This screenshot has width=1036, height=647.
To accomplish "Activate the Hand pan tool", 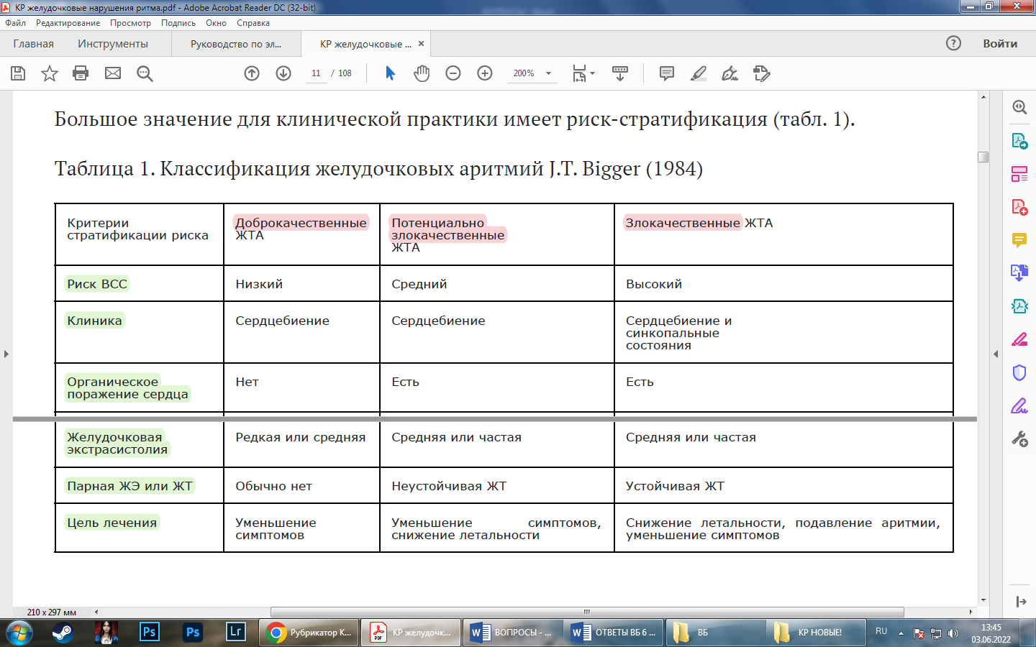I will (422, 73).
